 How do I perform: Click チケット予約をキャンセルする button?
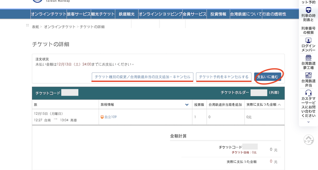[x=224, y=77]
